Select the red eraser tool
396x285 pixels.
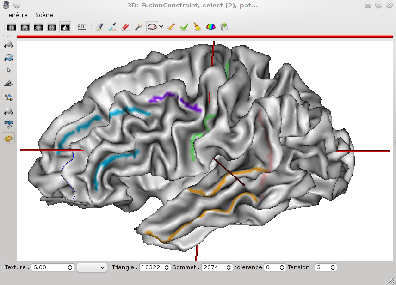tap(125, 27)
